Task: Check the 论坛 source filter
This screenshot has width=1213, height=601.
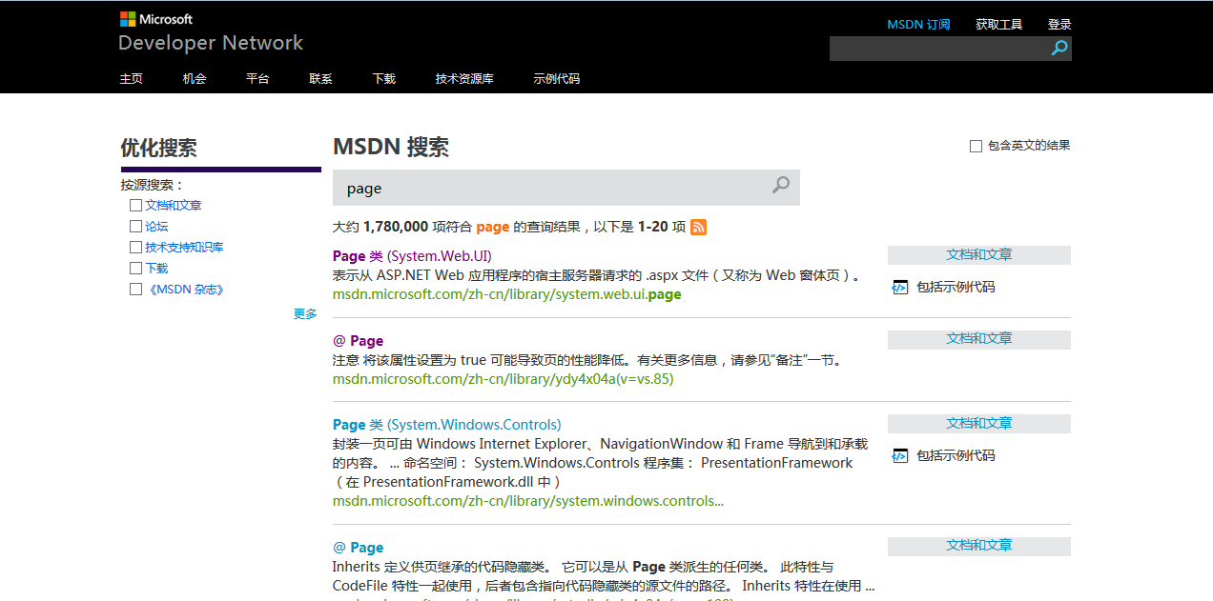Action: coord(135,226)
